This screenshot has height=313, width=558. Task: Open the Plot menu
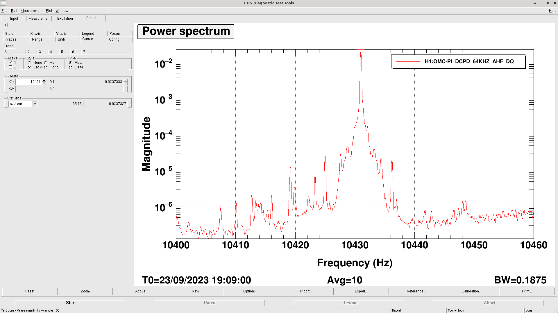coord(49,11)
